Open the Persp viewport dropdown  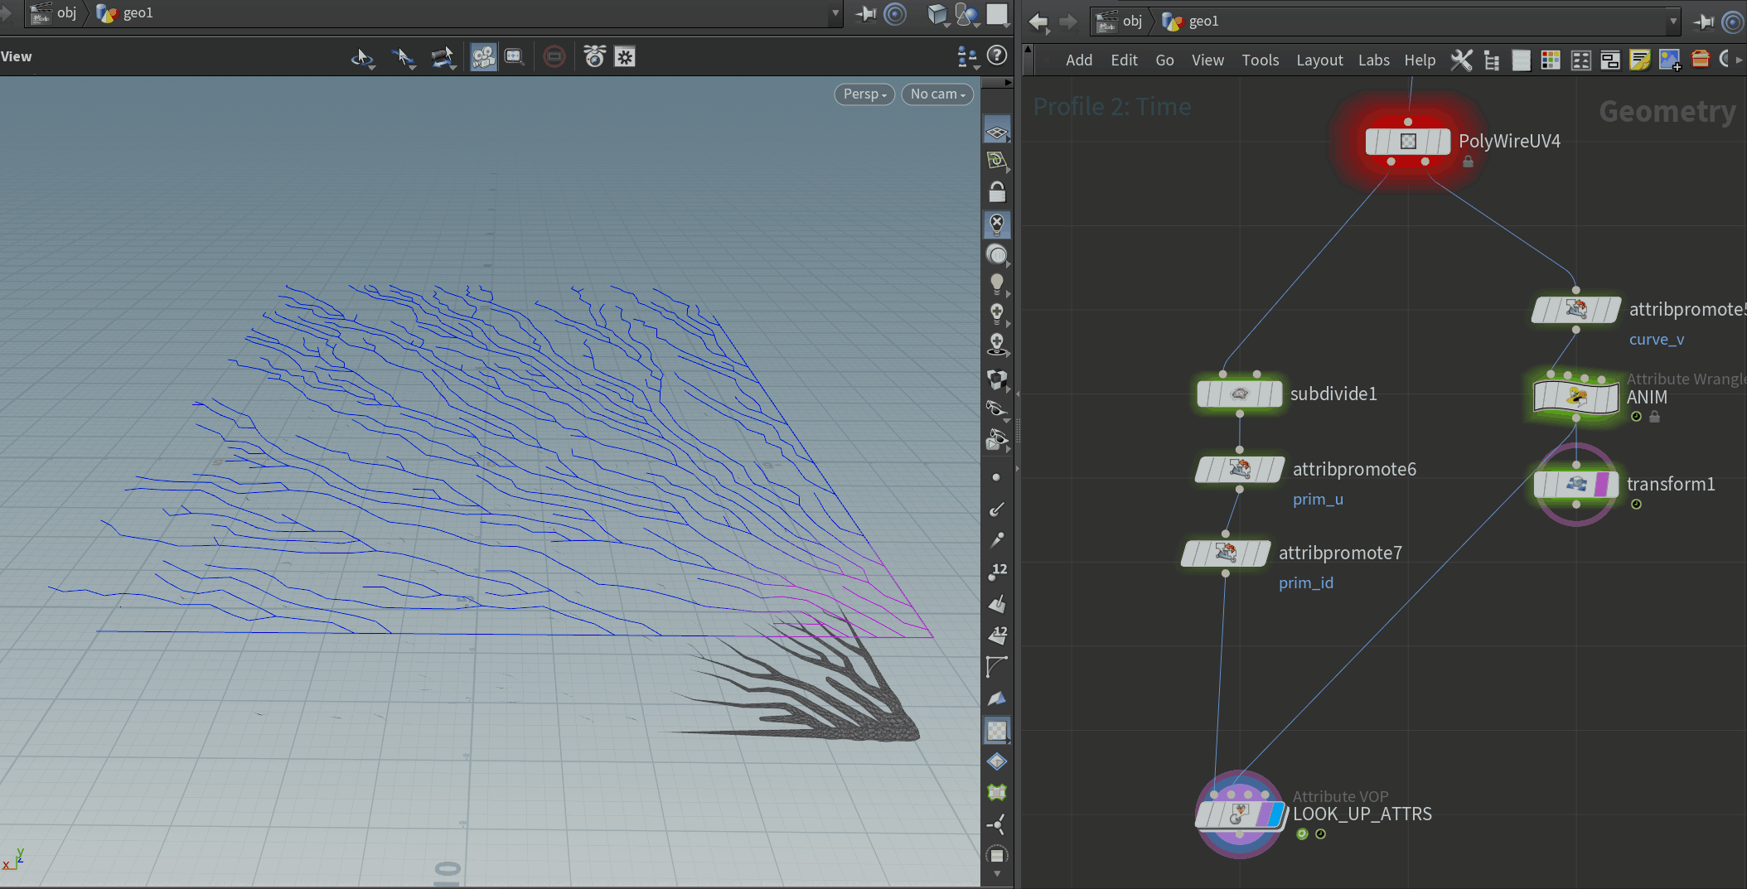pos(864,94)
